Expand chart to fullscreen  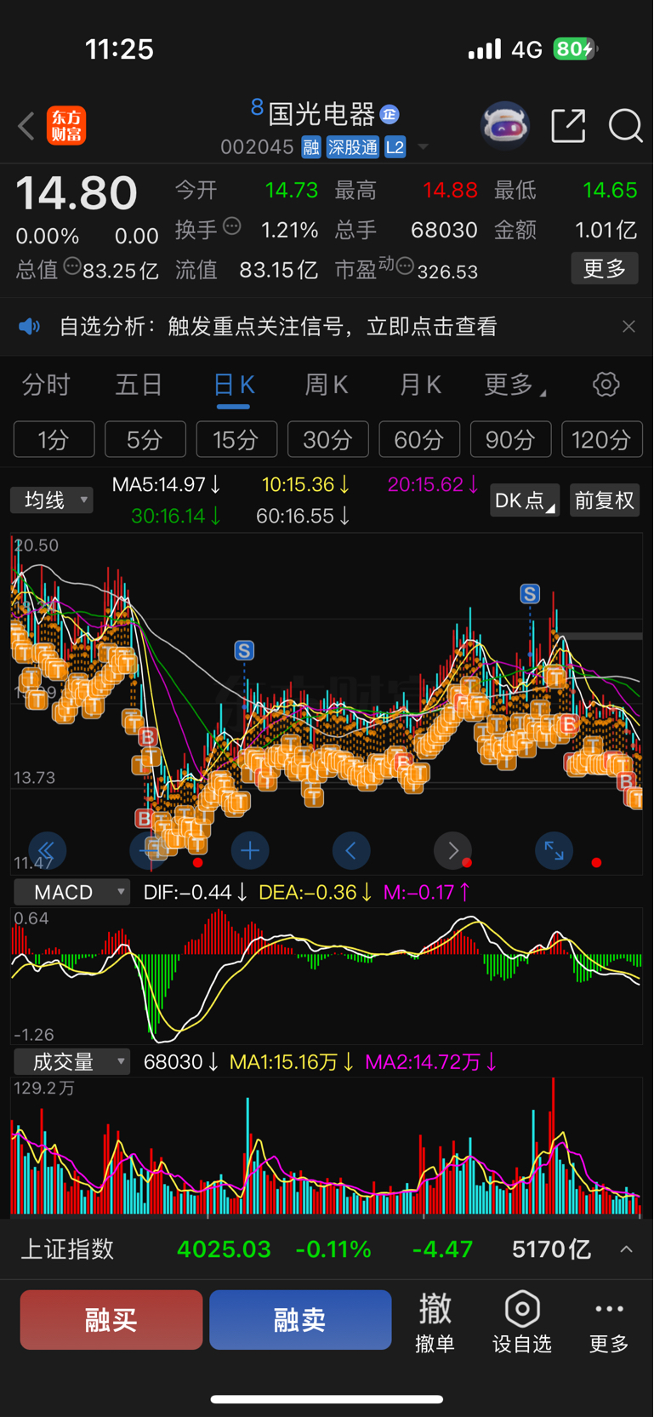[x=554, y=850]
